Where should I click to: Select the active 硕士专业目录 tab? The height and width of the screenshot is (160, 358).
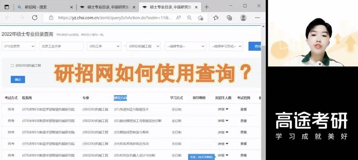point(170,7)
